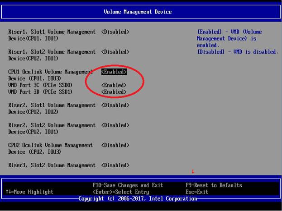282x211 pixels.
Task: Select the VMD Port 3C (PCIe SSD0) label
Action: [40, 85]
